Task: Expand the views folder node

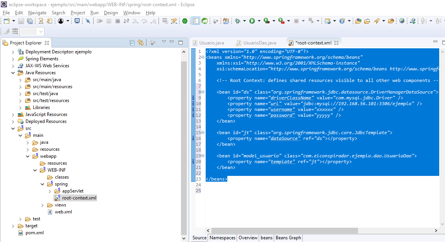Action: click(x=42, y=205)
